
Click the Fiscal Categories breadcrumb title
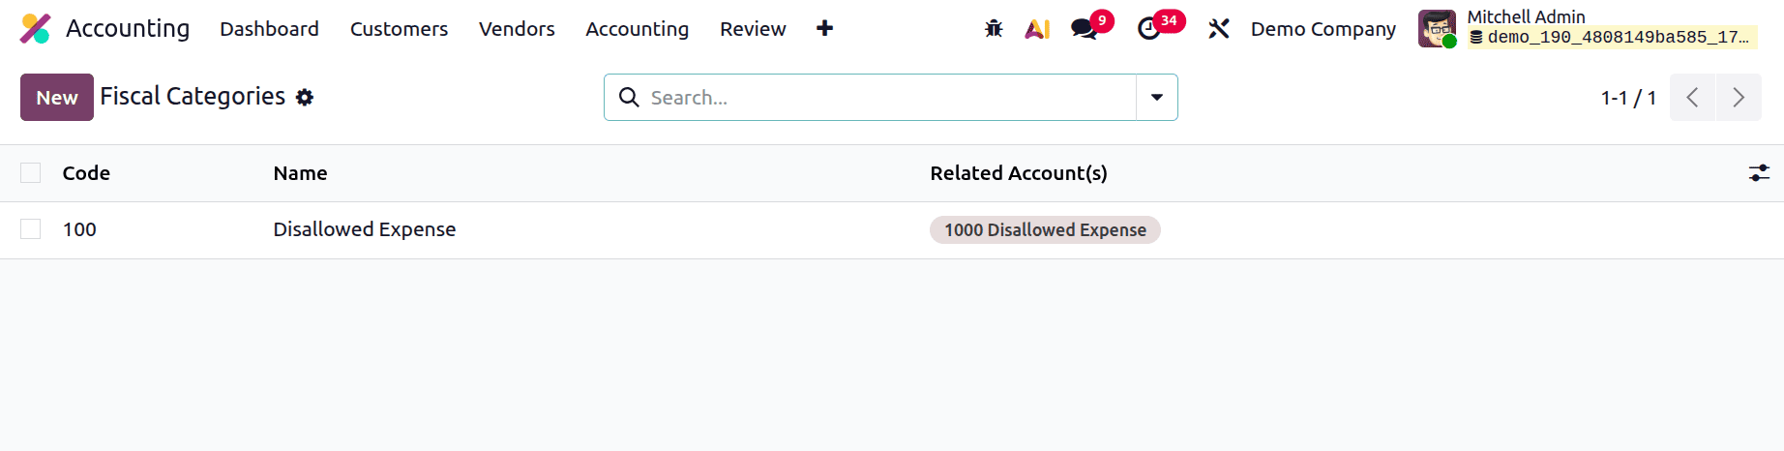point(193,97)
